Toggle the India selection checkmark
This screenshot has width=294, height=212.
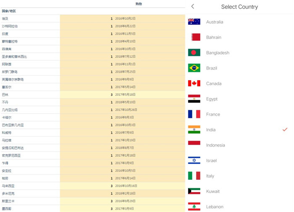click(x=285, y=129)
